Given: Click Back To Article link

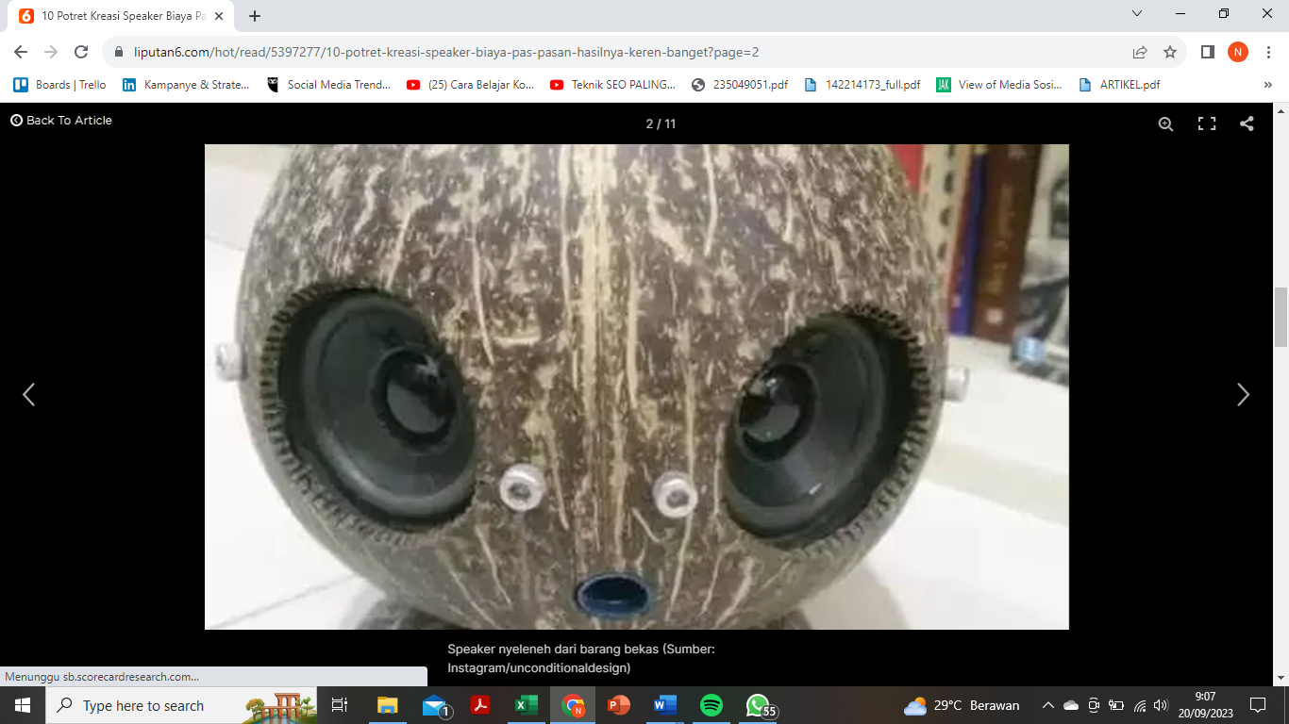Looking at the screenshot, I should click(x=61, y=121).
